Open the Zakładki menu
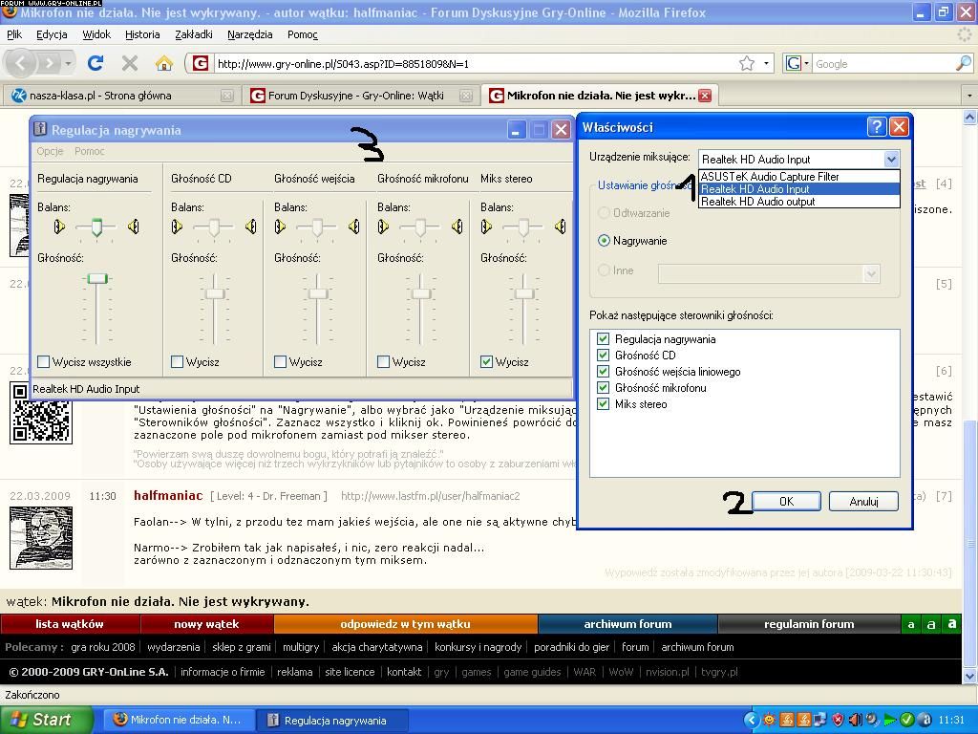This screenshot has width=978, height=734. (x=193, y=34)
